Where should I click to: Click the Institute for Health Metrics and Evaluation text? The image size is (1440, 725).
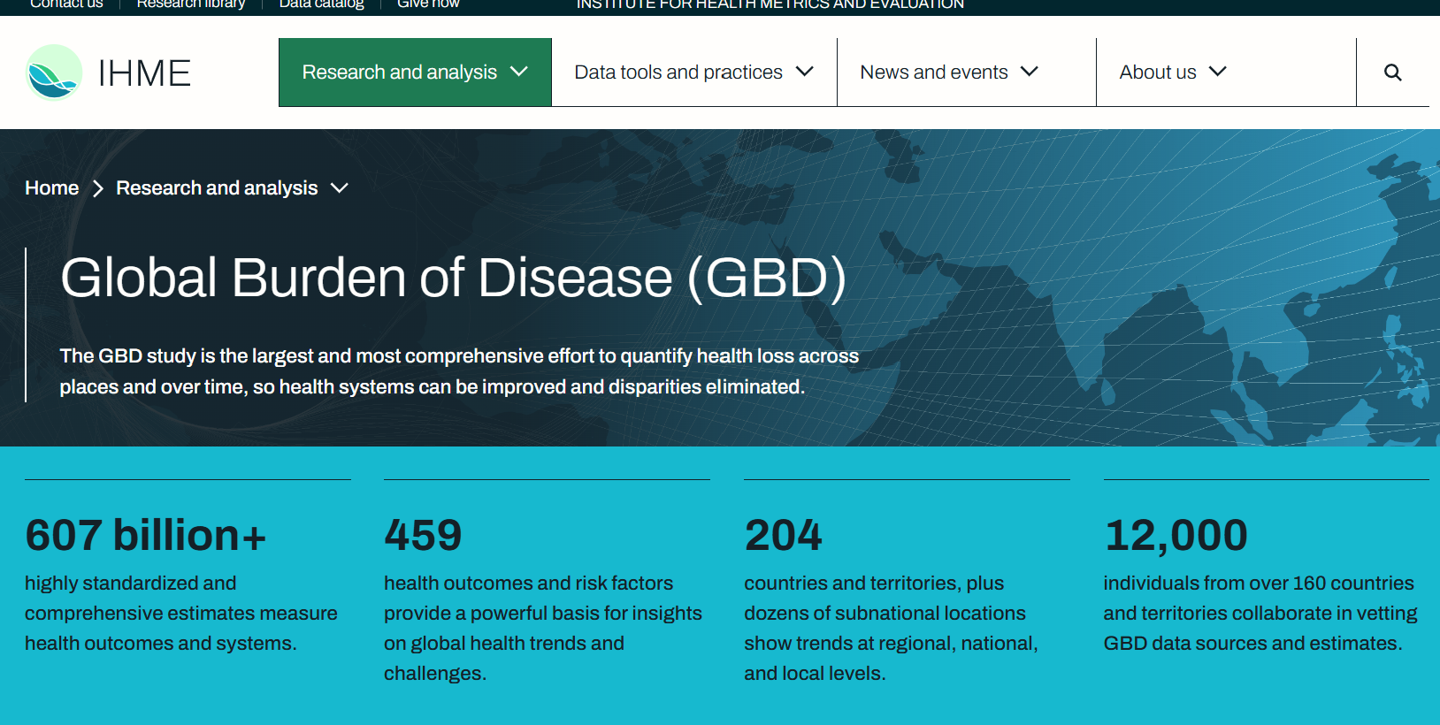point(770,4)
